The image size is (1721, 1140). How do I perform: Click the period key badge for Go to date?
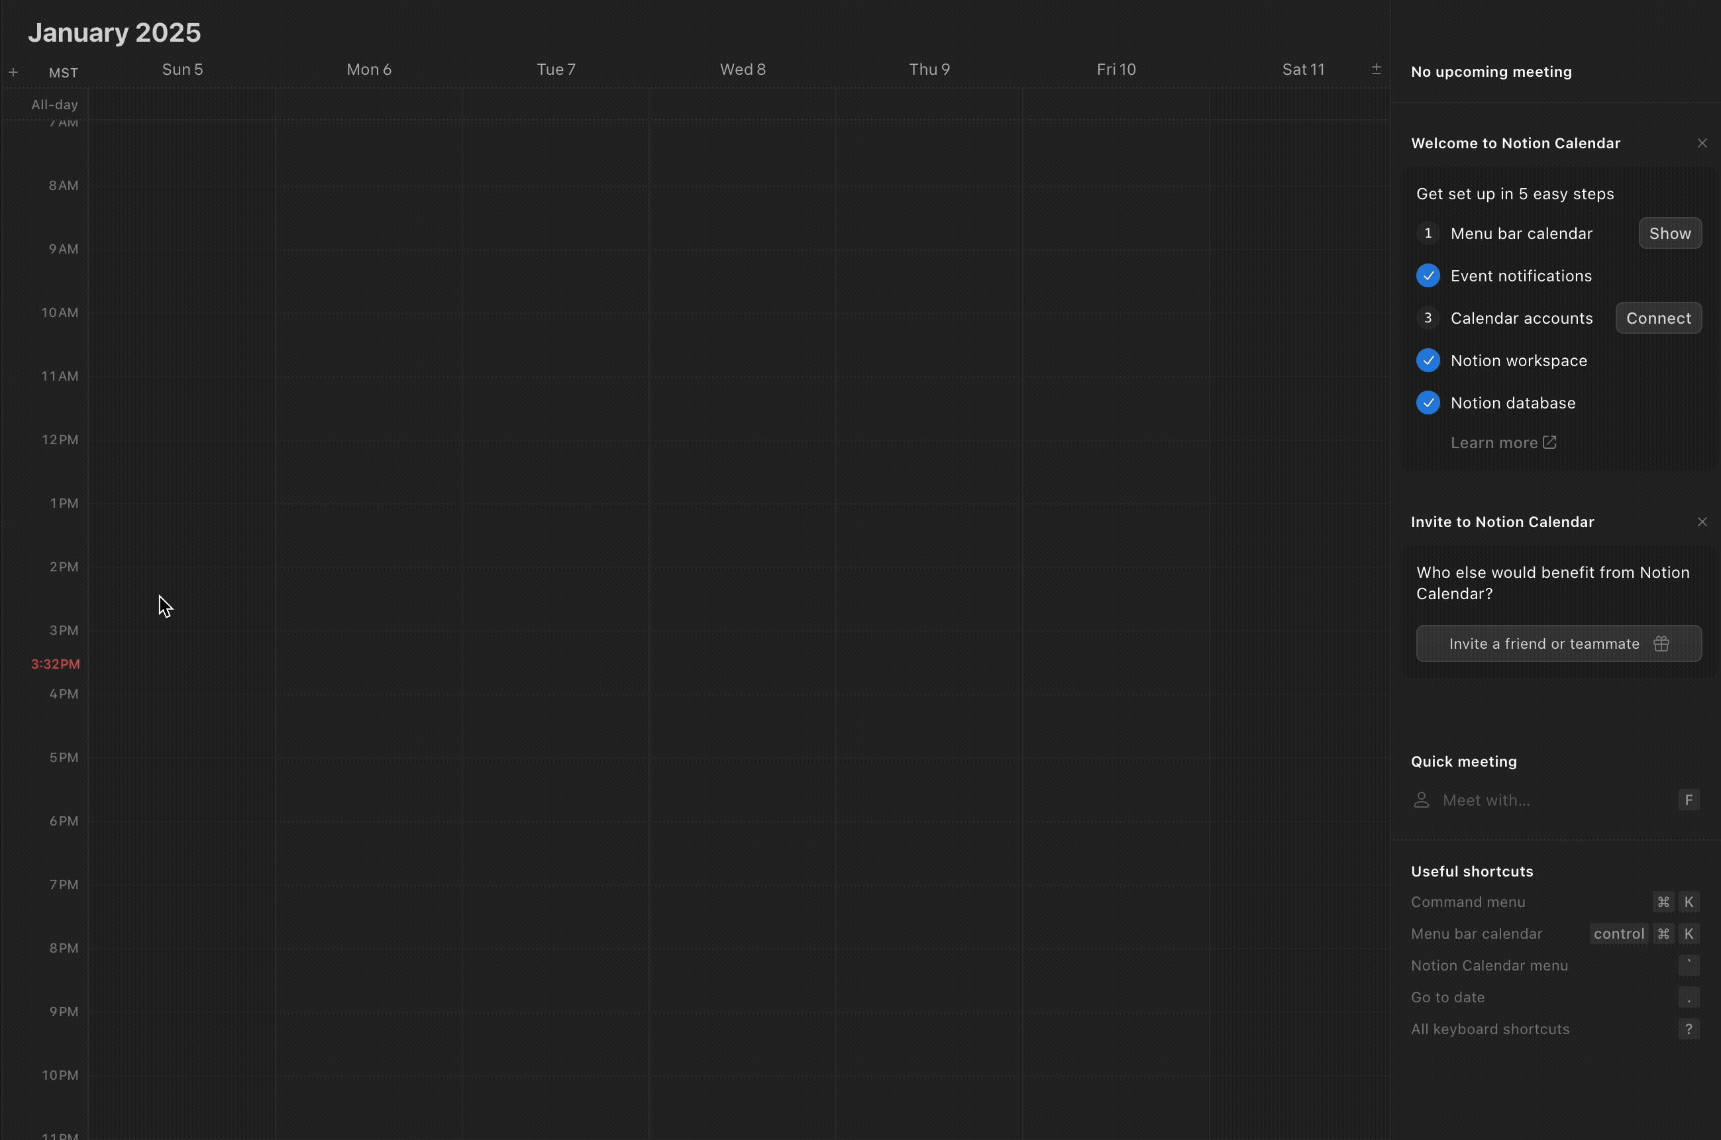pyautogui.click(x=1689, y=998)
